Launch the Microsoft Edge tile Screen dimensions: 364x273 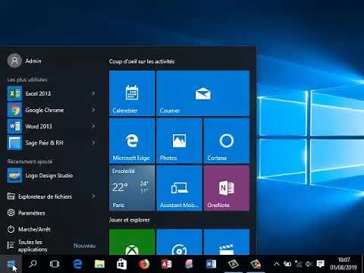pyautogui.click(x=132, y=140)
